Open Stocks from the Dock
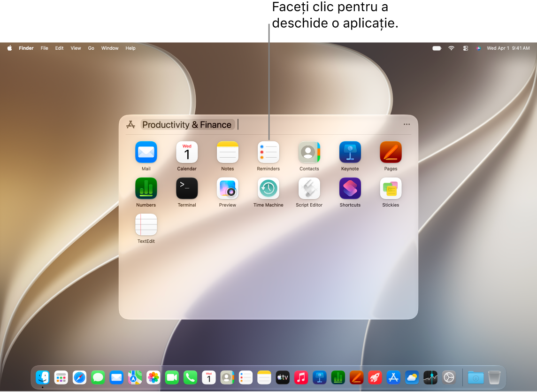The image size is (537, 392). [430, 377]
